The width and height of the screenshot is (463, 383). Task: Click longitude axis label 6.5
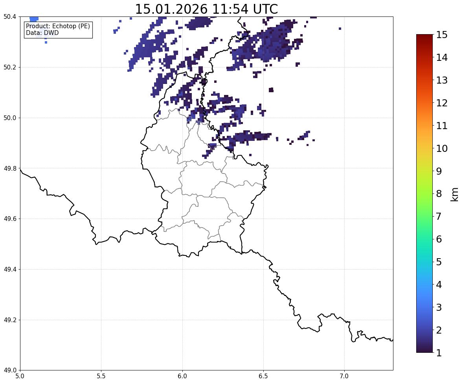tap(263, 376)
